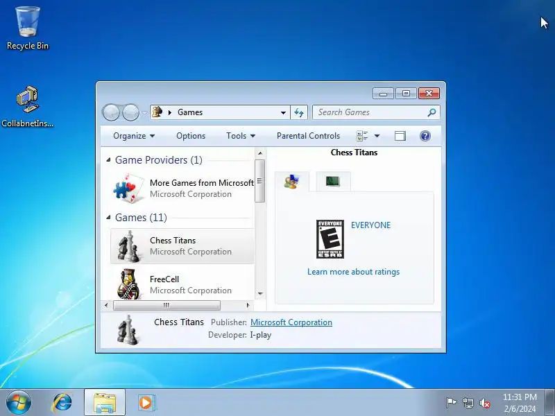Click the Games icon in address bar
The image size is (555, 416).
coord(157,112)
